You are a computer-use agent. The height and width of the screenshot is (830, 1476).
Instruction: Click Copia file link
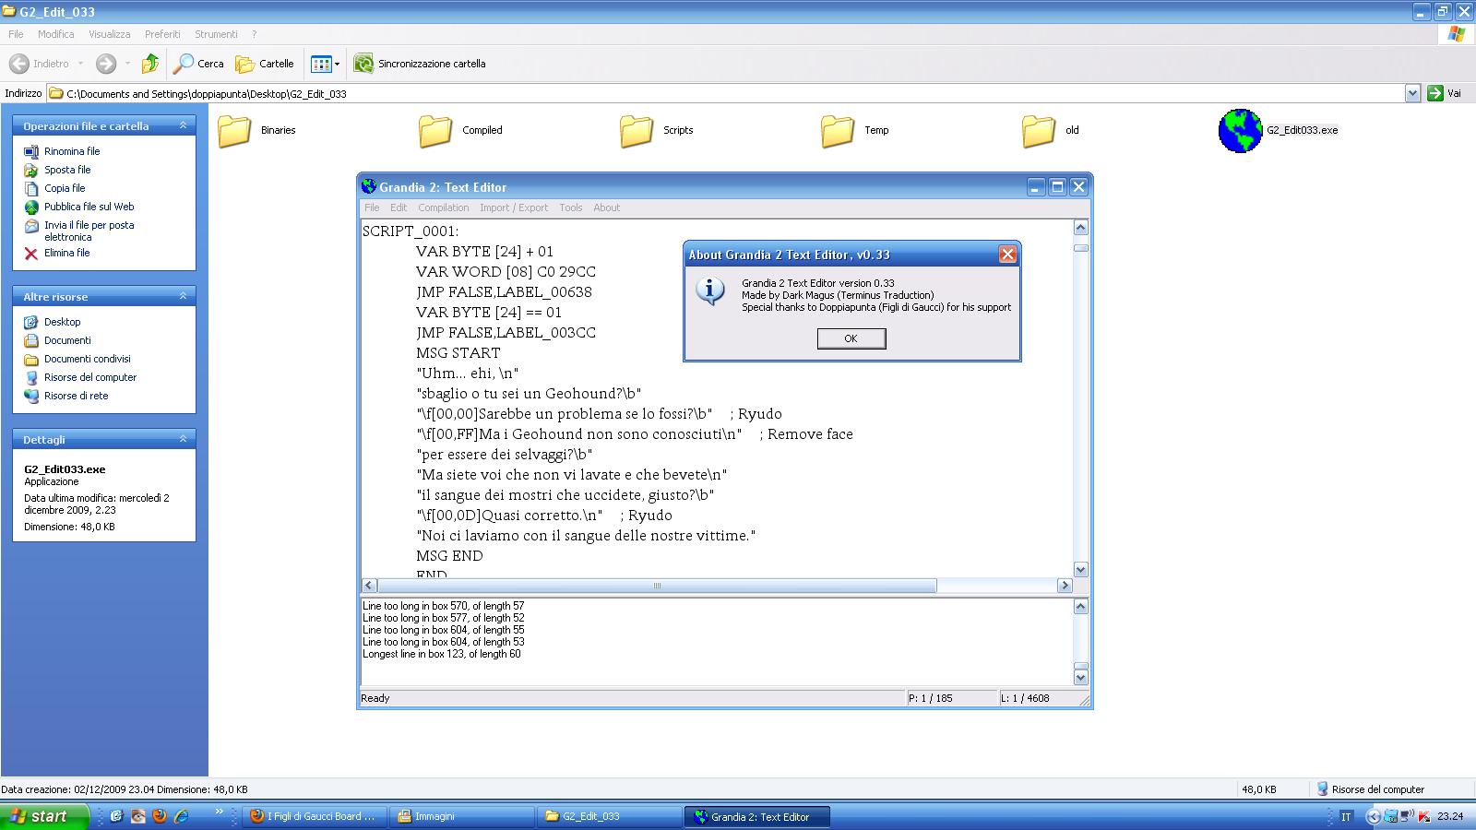click(x=65, y=188)
